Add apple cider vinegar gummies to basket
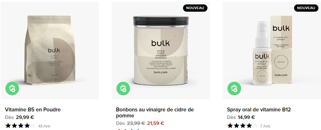 (123, 88)
